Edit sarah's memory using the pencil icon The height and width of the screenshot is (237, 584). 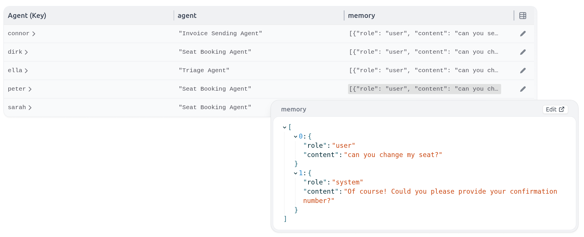click(523, 107)
